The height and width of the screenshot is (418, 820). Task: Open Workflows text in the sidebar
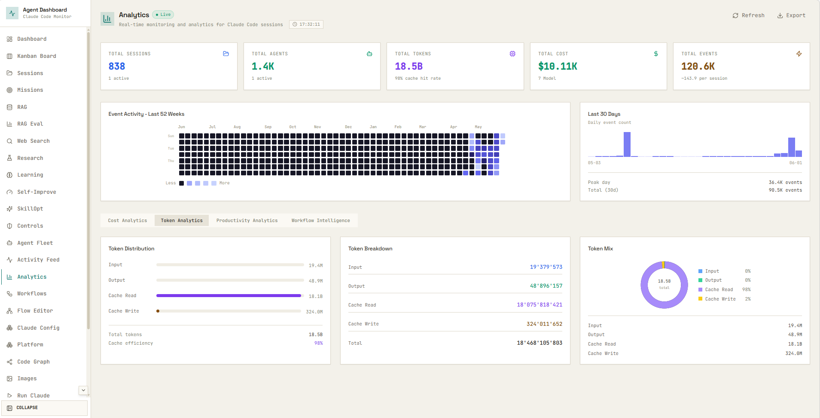[x=32, y=294]
